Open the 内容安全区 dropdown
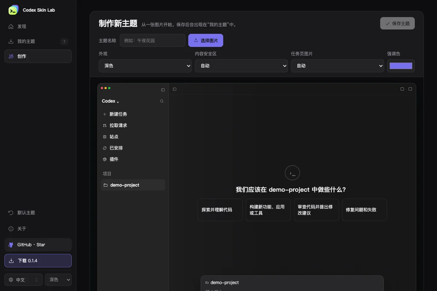 tap(241, 66)
